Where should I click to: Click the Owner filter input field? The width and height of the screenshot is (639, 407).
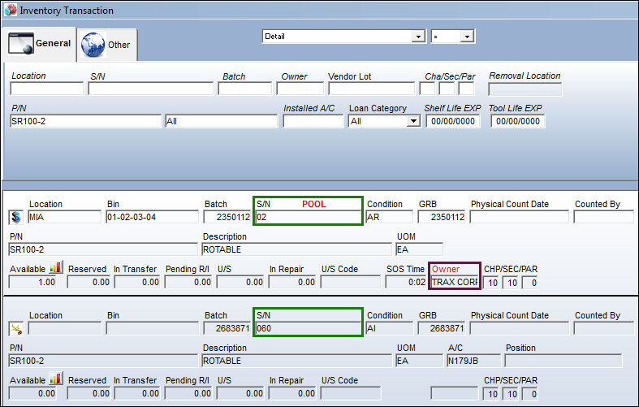point(300,89)
